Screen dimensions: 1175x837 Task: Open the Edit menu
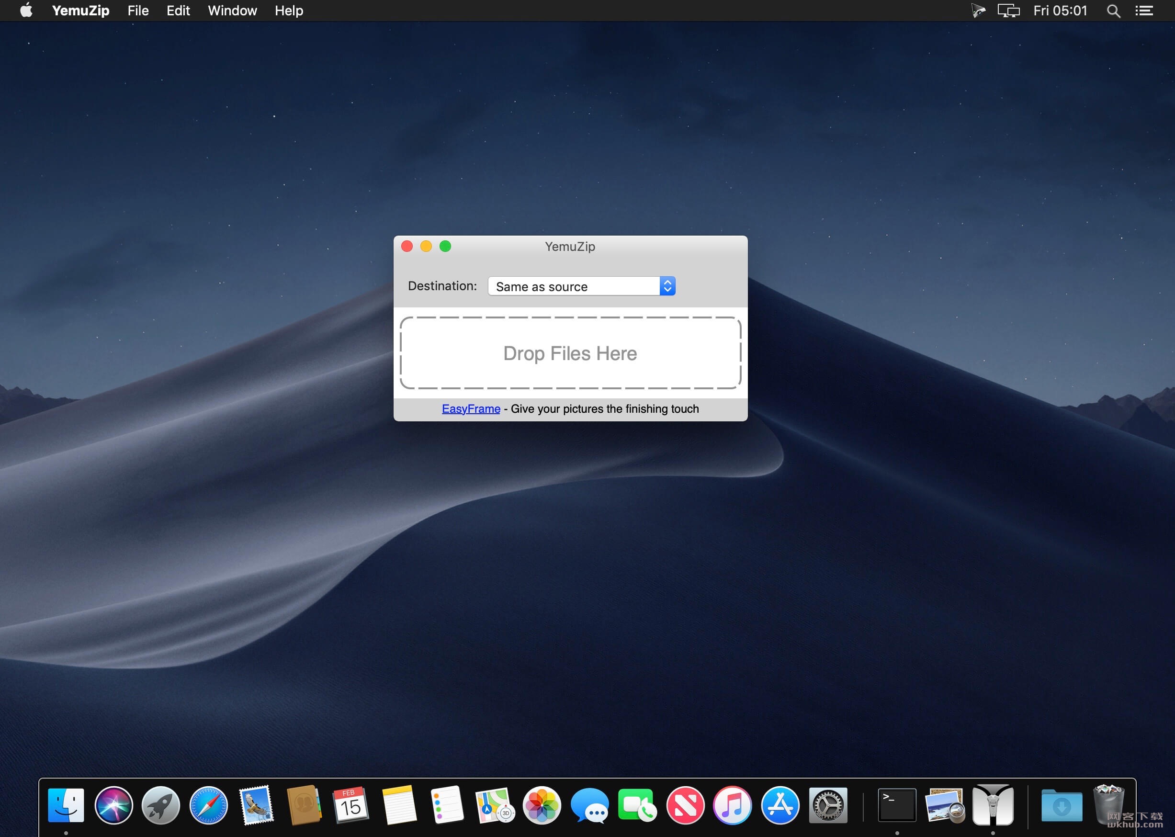pos(178,11)
